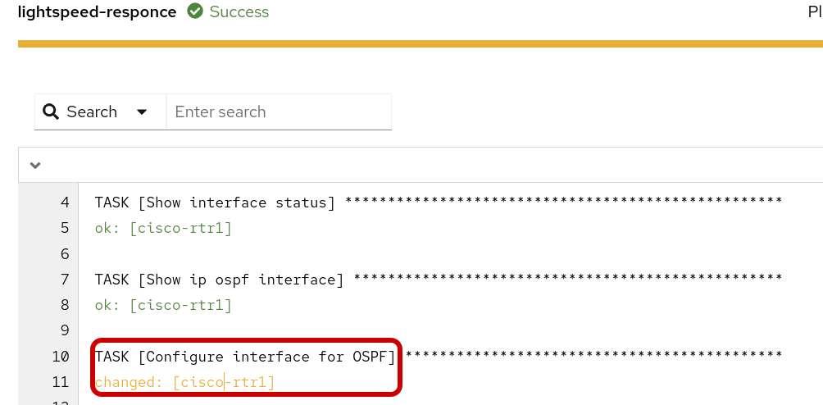Open the changed cisco-rtr1 result line

coord(184,382)
